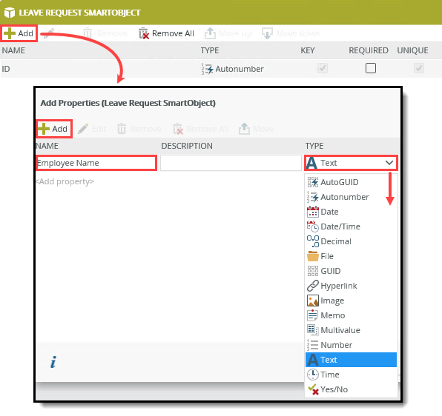Choose Number from the type list
This screenshot has width=442, height=416.
pos(351,345)
